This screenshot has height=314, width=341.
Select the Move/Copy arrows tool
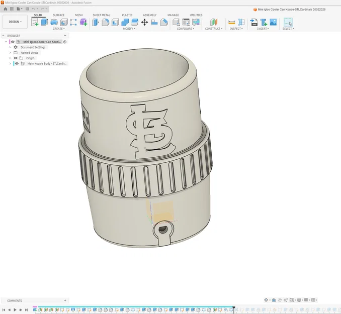click(x=145, y=22)
